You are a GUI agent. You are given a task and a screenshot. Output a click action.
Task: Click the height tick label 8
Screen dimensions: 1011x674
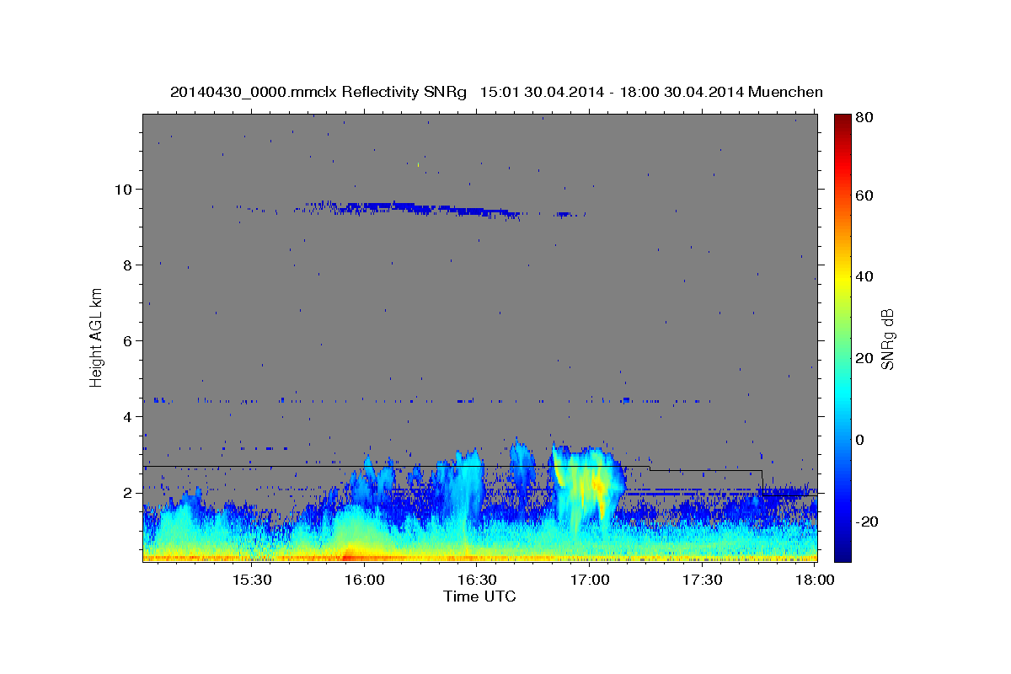pyautogui.click(x=129, y=265)
